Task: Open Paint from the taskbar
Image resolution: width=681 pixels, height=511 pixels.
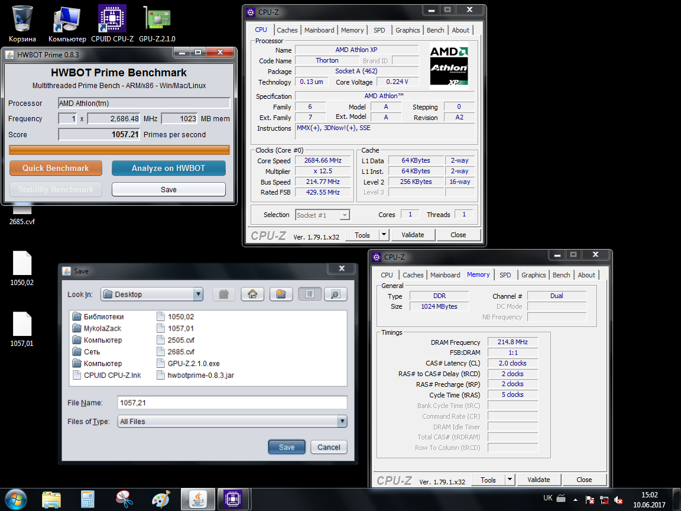Action: (161, 499)
